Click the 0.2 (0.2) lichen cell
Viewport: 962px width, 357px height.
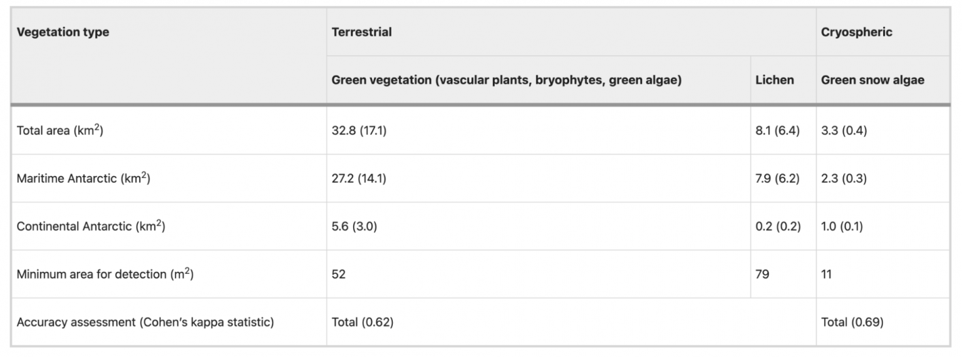point(783,226)
